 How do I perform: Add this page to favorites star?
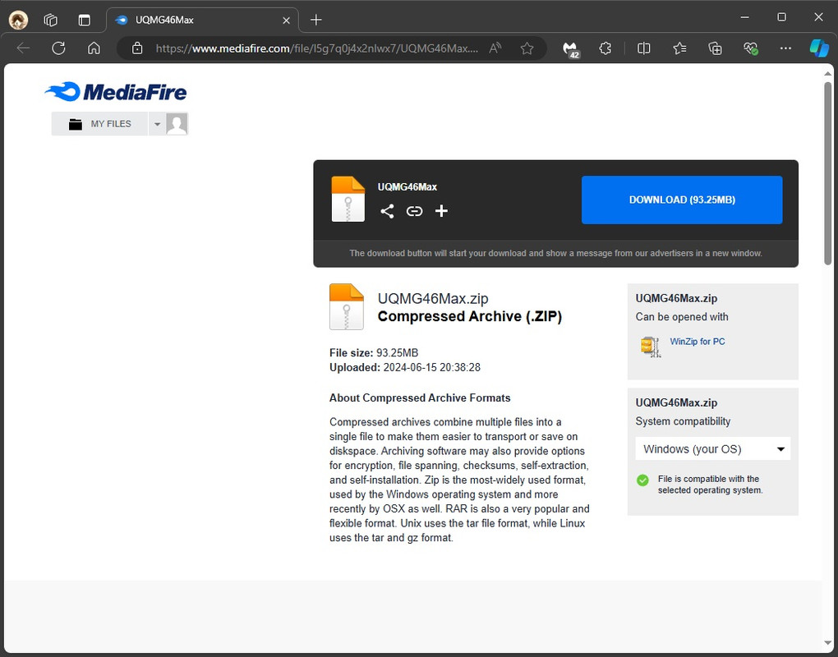527,48
